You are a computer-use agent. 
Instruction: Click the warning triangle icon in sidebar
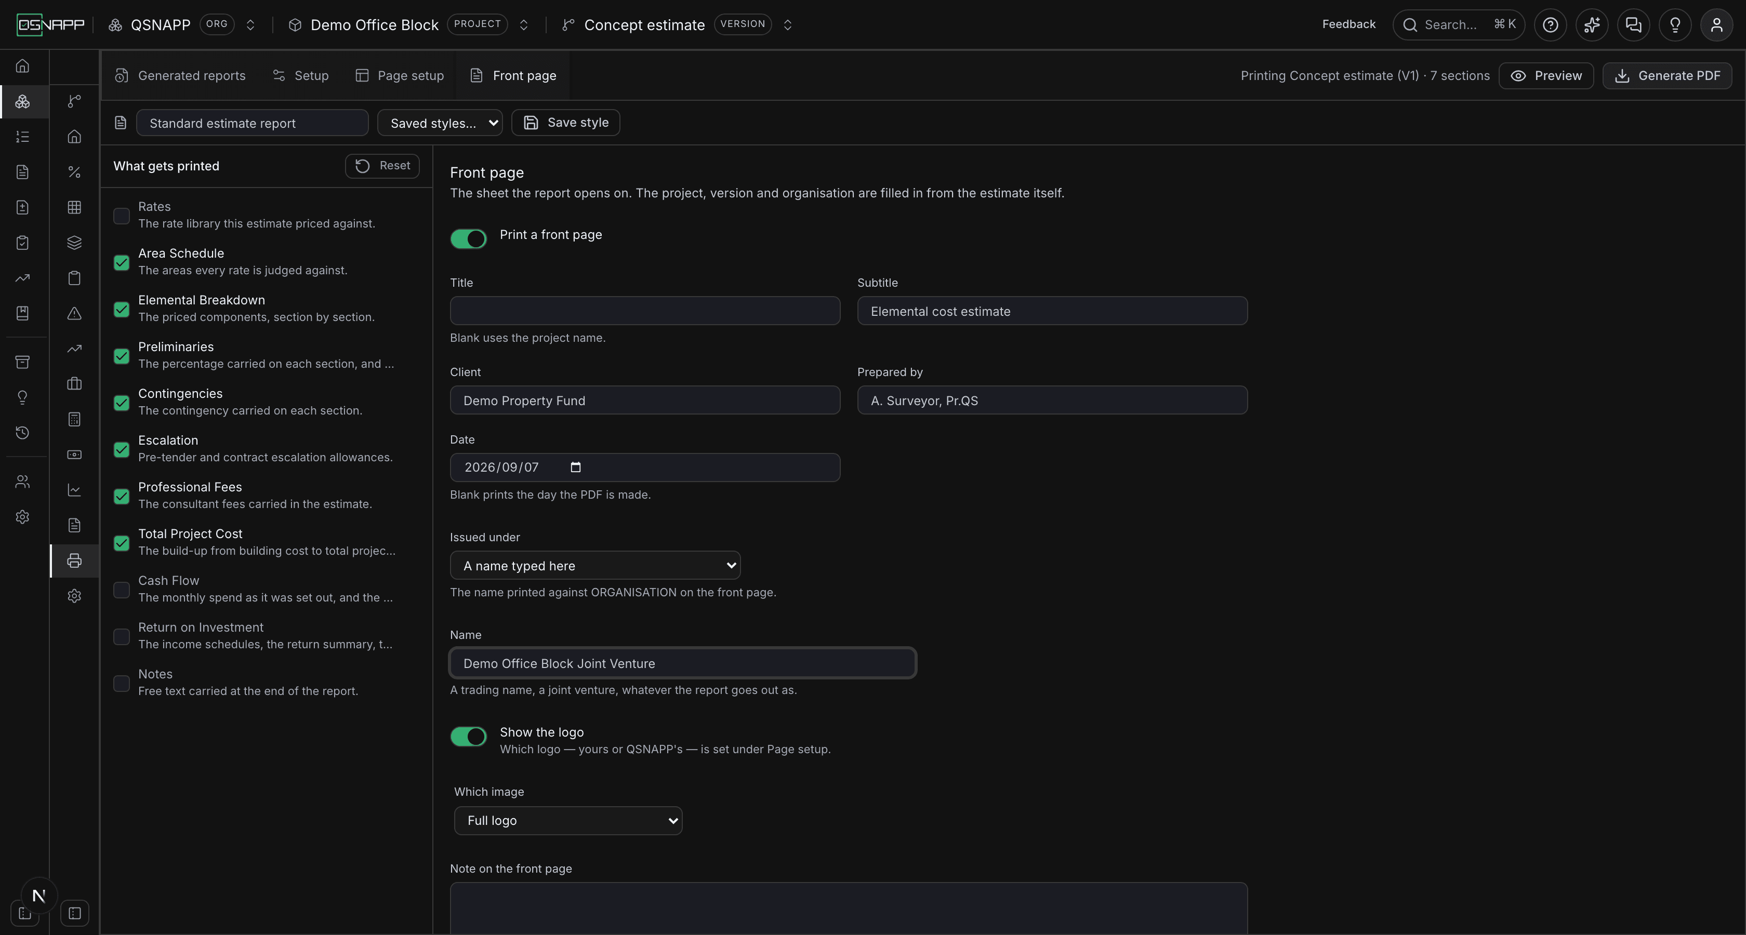click(x=74, y=313)
